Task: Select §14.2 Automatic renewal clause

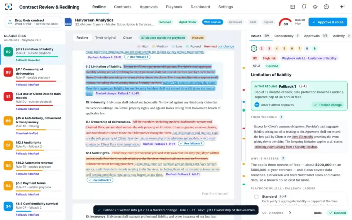Action: (x=33, y=168)
